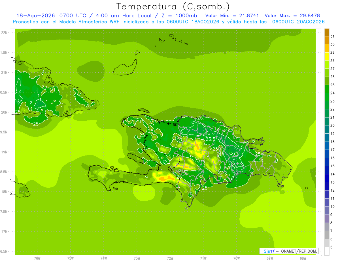Viewport: 340px width, 262px height.
Task: Click the Valor Max. = 29.8478 text
Action: click(292, 16)
